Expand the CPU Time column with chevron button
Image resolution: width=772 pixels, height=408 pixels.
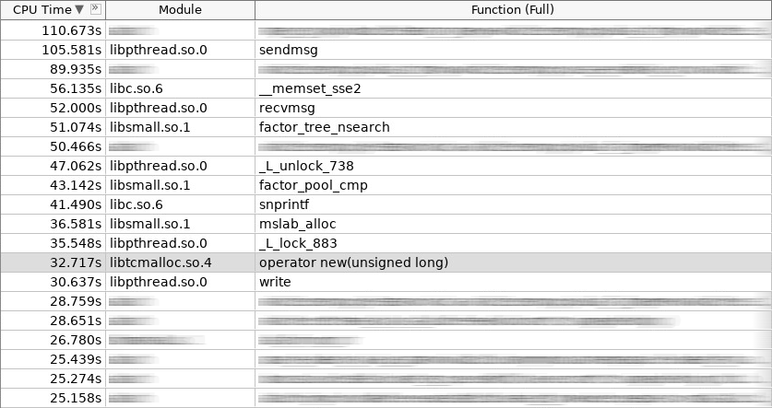pos(97,9)
